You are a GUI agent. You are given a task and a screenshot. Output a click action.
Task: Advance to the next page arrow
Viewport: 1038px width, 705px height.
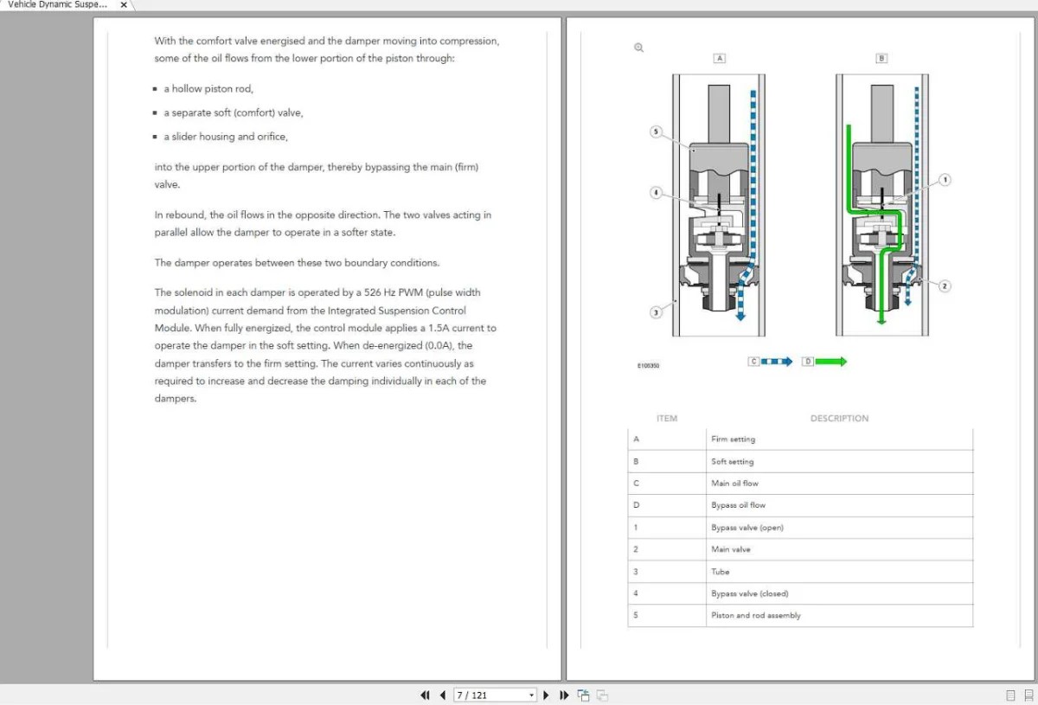547,695
